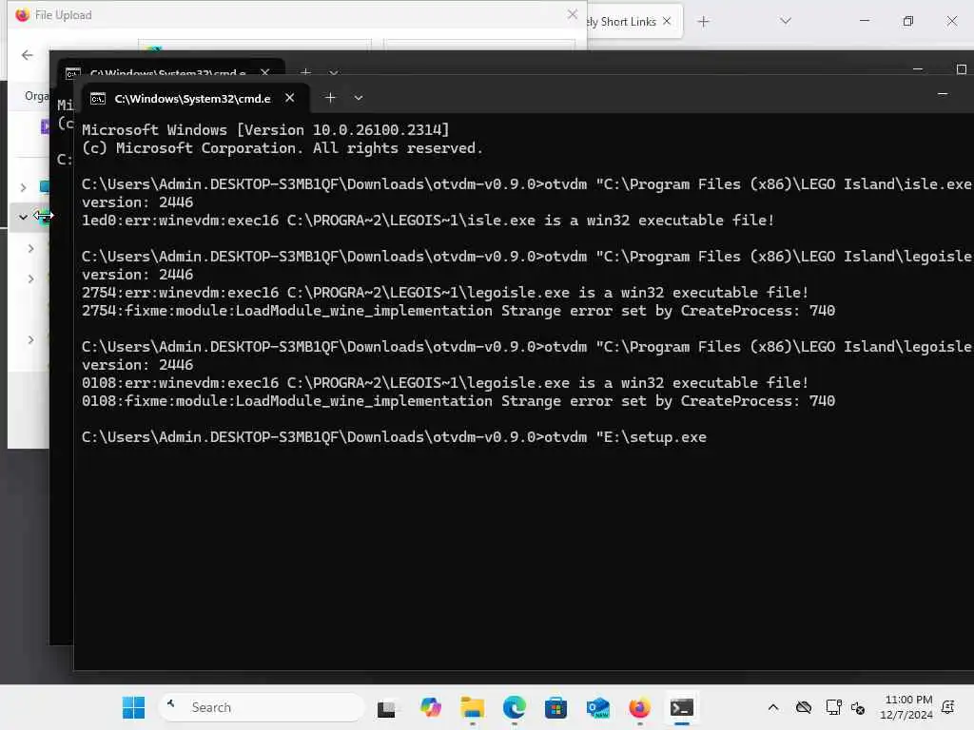Go back in the File Upload dialog
The image size is (974, 730).
[27, 55]
